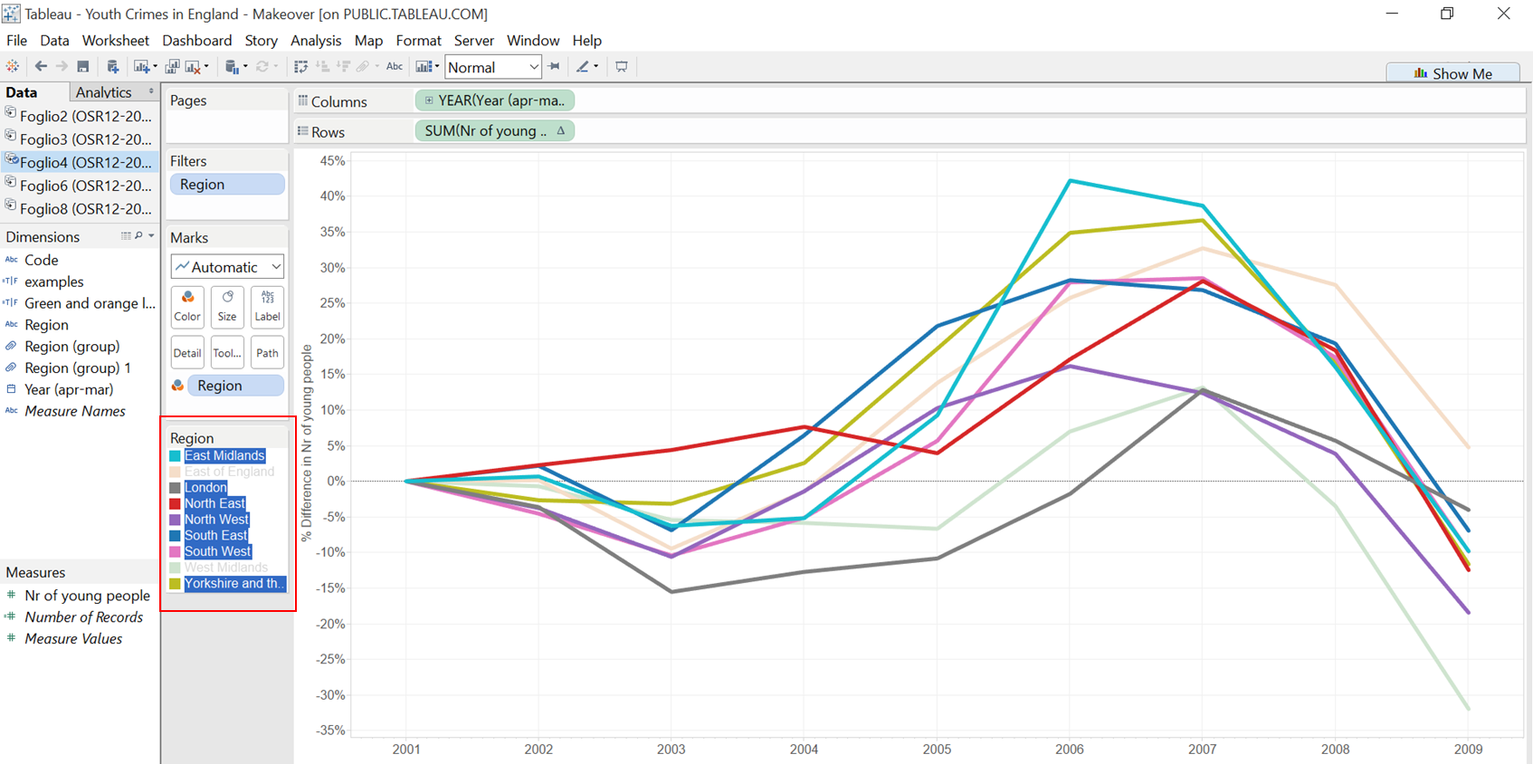Click the Tooltip card in Marks
Image resolution: width=1533 pixels, height=764 pixels.
click(227, 352)
